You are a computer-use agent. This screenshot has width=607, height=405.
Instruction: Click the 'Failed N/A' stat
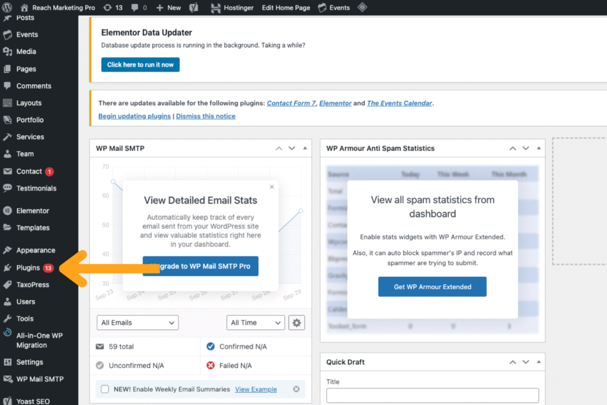pos(235,365)
